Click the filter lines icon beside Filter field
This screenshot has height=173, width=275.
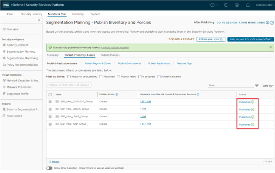(257, 85)
